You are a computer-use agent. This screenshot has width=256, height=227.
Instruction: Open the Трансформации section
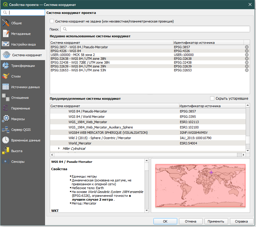(x=23, y=66)
